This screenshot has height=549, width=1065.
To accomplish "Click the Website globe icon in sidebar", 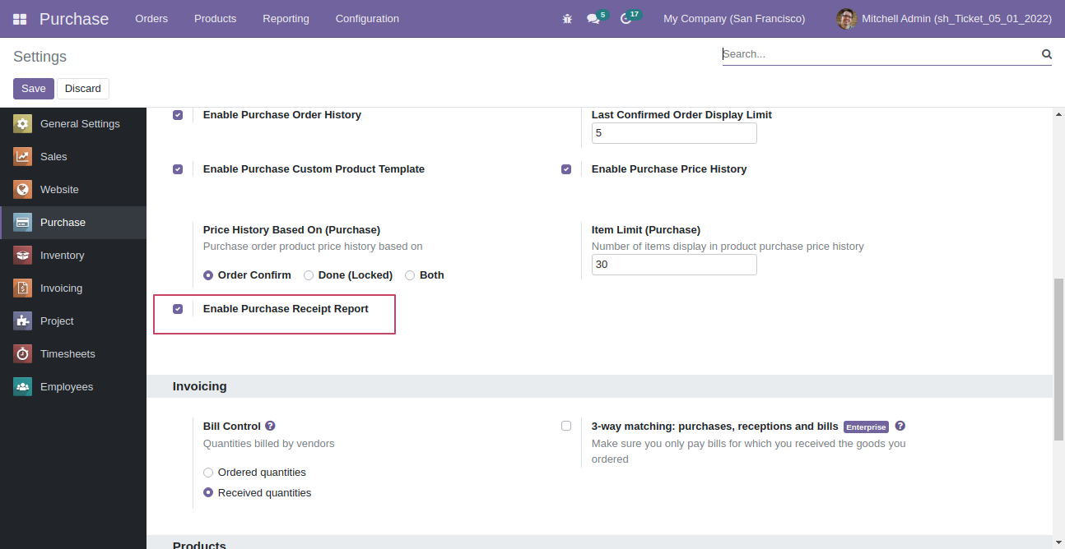I will coord(22,190).
